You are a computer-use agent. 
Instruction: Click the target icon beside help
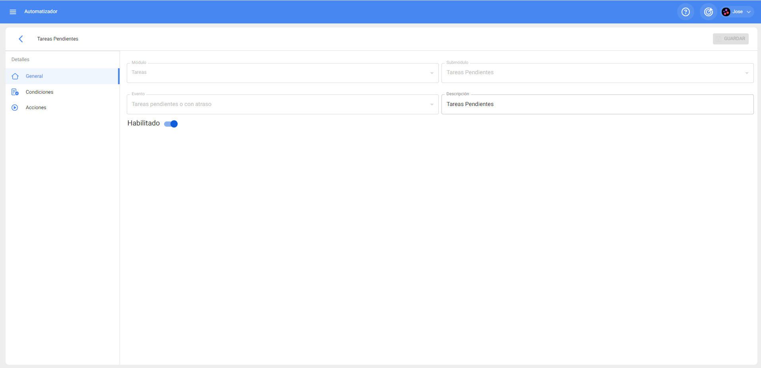708,12
